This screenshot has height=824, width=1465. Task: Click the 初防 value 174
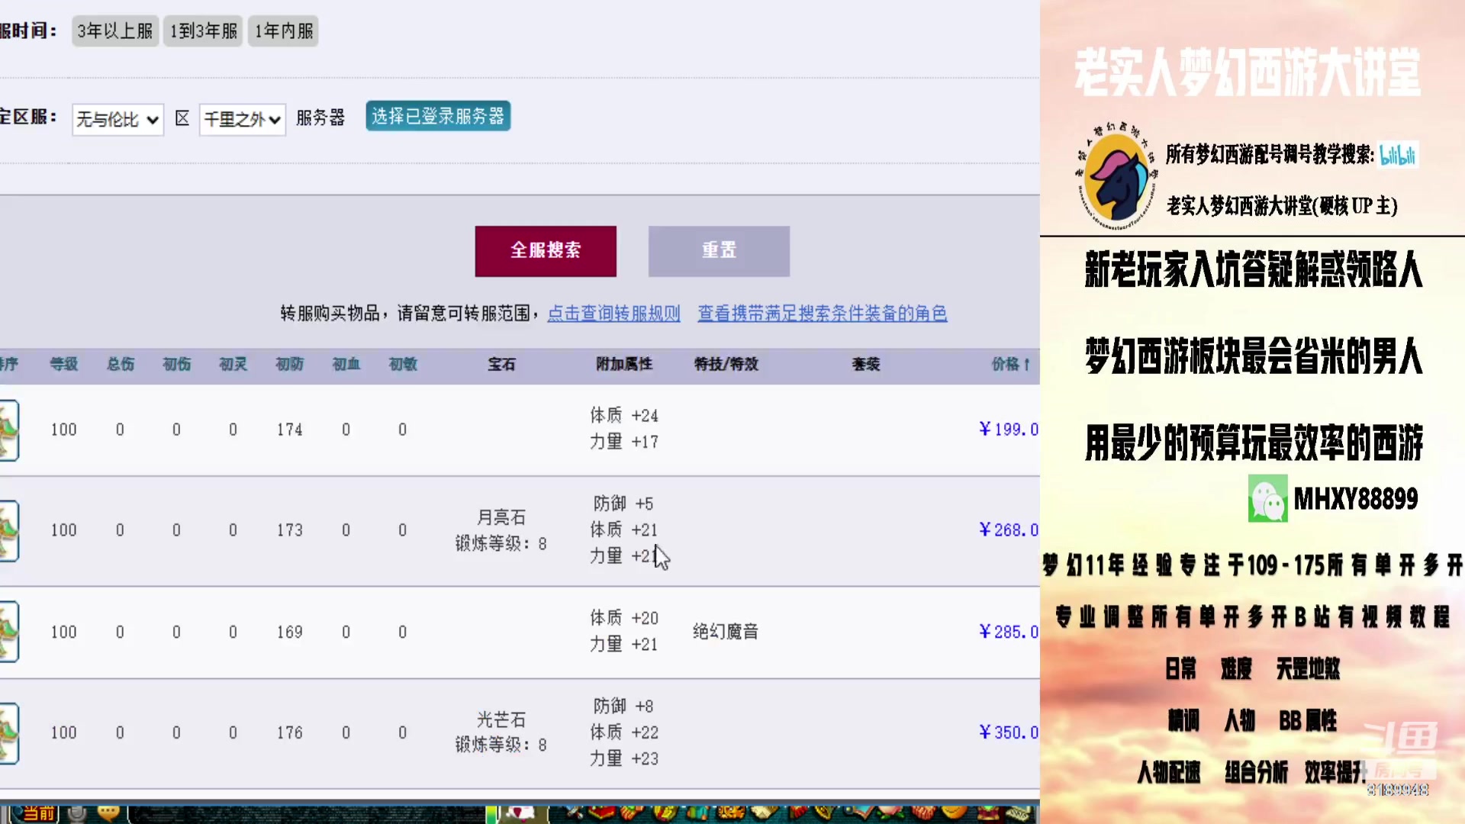(x=290, y=430)
